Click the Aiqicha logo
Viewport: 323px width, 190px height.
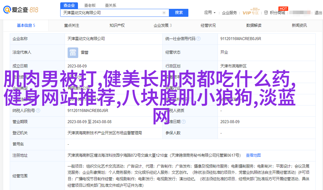coord(21,9)
